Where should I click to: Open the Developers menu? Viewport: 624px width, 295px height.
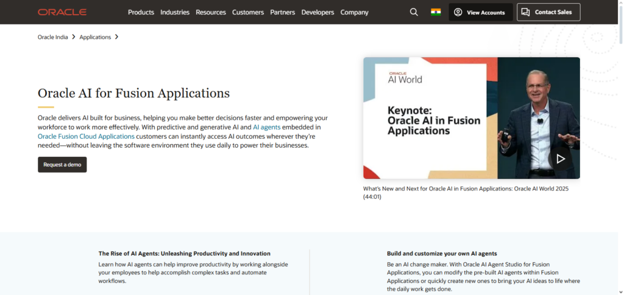(317, 12)
